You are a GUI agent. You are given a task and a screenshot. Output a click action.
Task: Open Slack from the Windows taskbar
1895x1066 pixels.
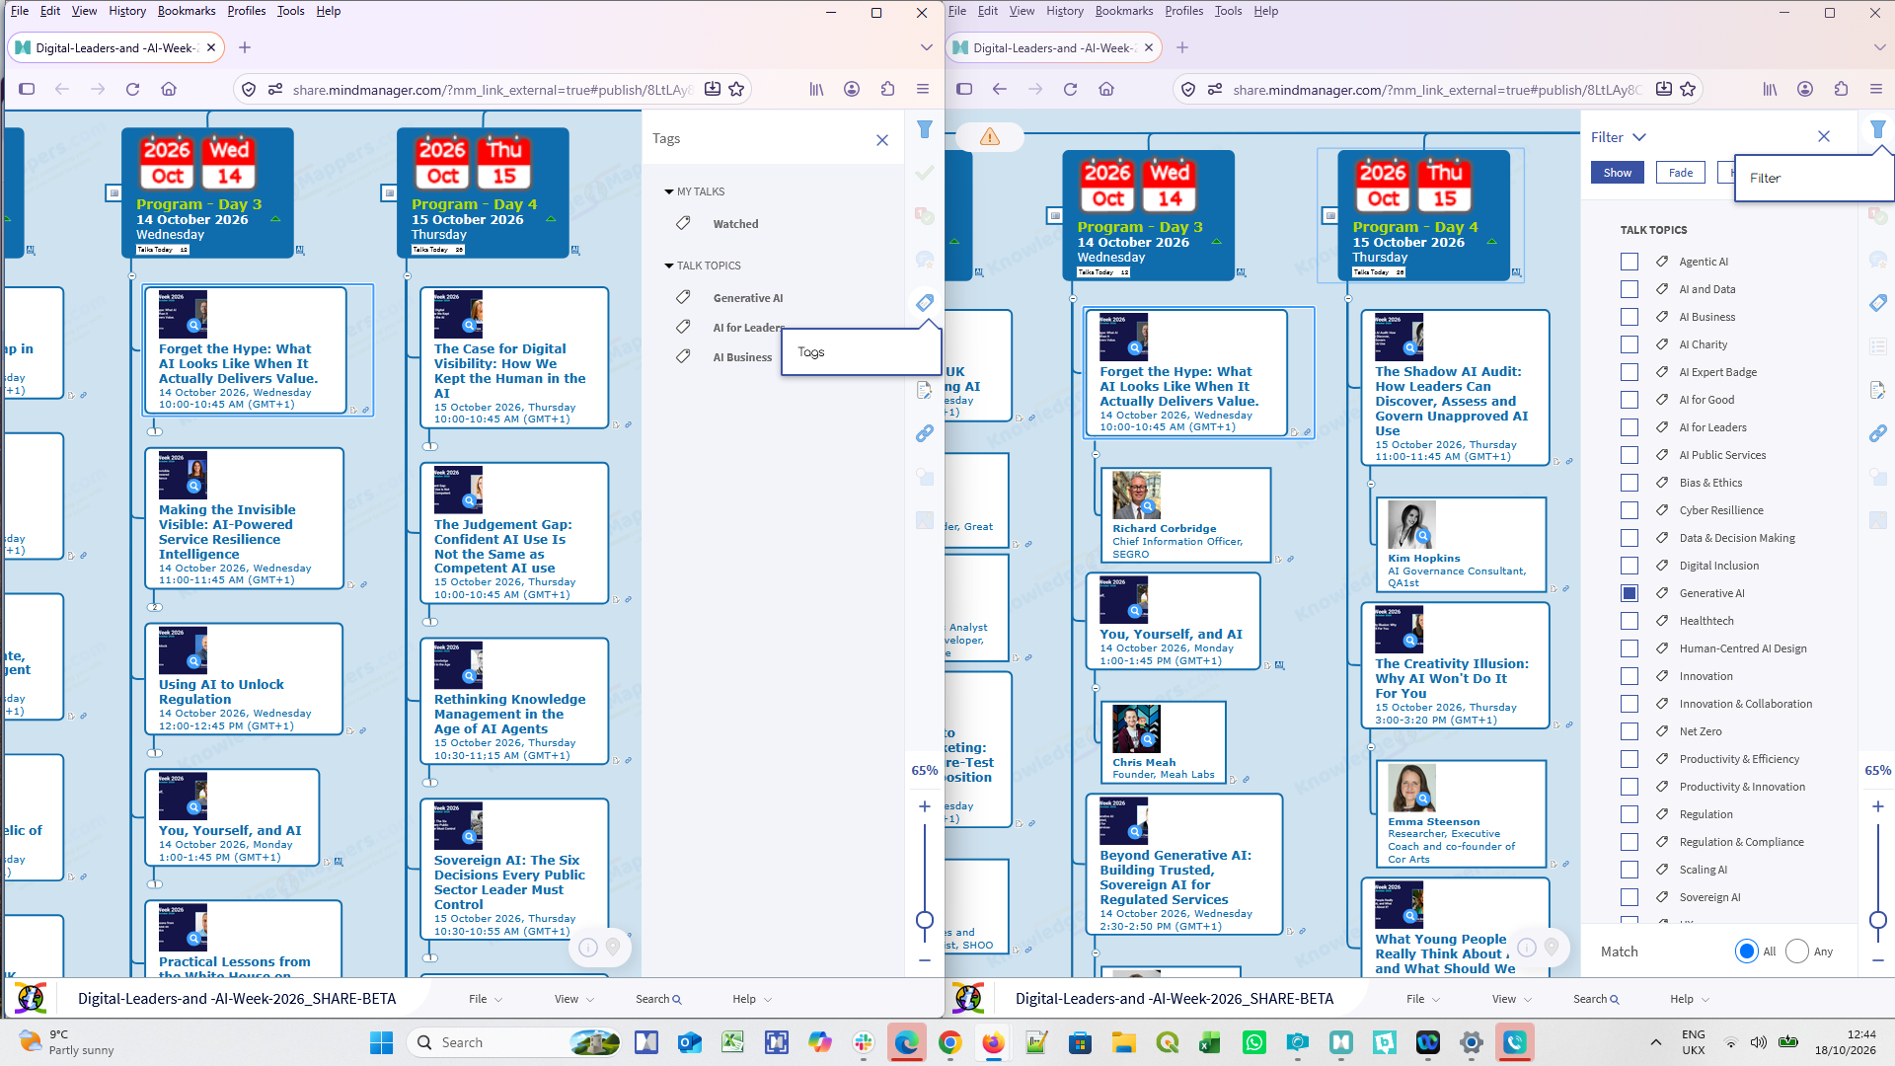[x=864, y=1042]
